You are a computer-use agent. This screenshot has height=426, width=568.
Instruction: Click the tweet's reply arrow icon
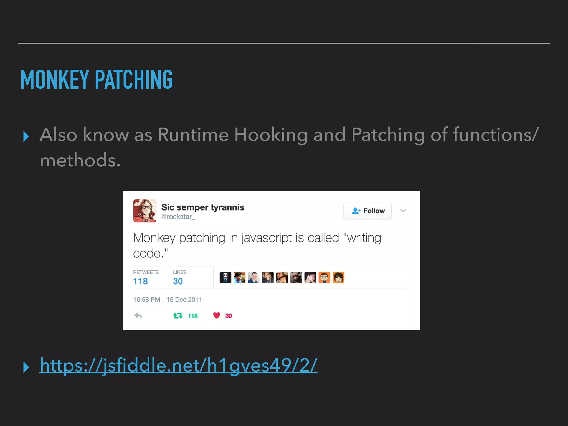138,316
